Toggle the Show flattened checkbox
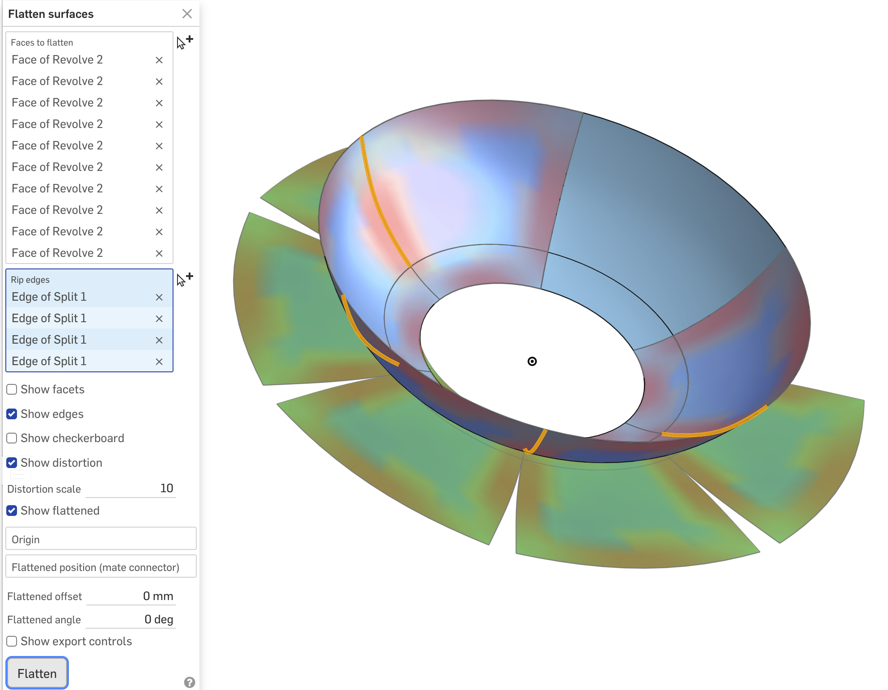This screenshot has height=690, width=888. pyautogui.click(x=12, y=511)
